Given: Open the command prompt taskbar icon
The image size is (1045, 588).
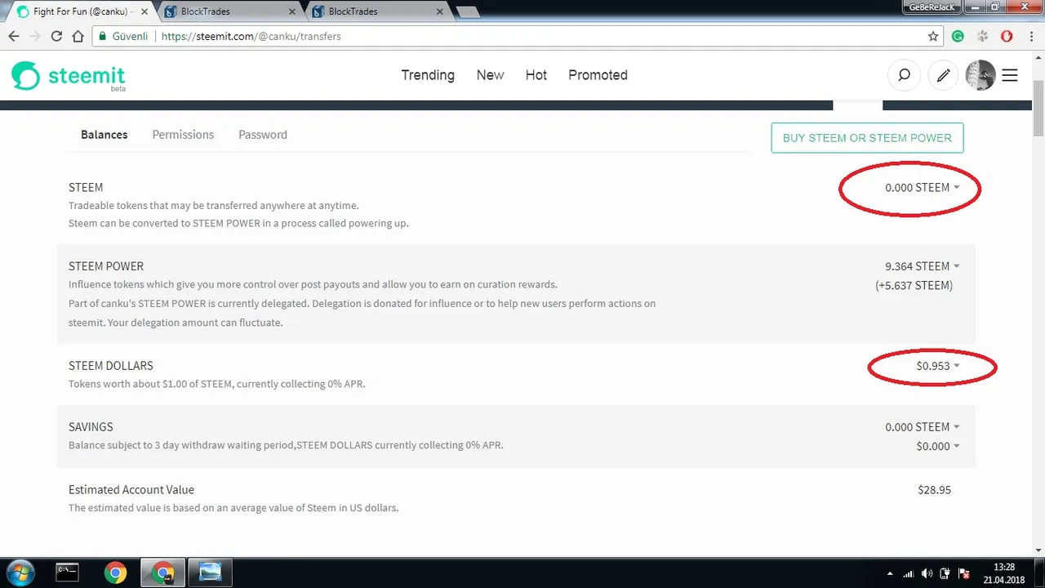Looking at the screenshot, I should tap(67, 572).
